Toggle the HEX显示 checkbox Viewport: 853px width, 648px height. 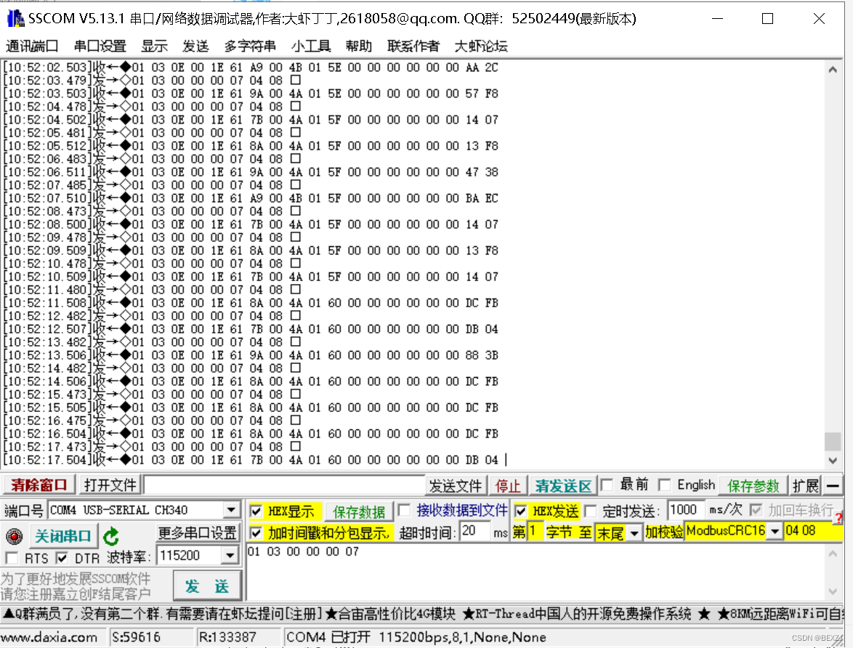click(x=256, y=511)
